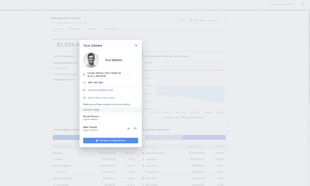This screenshot has height=186, width=310.
Task: Click purple segment of Asset Class Allocation bar
Action: [x=204, y=137]
